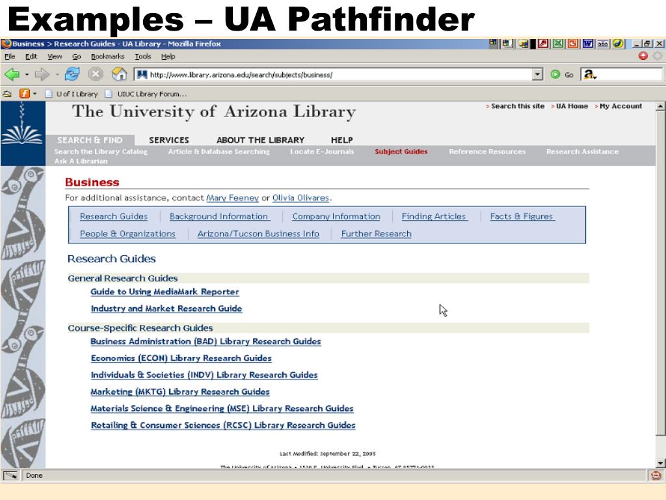The width and height of the screenshot is (666, 500).
Task: Open Industry and Market Research Guide
Action: [x=166, y=309]
